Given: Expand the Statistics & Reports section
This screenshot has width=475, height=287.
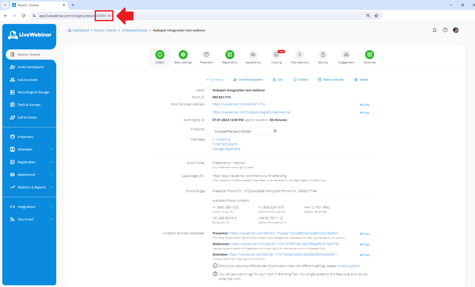Looking at the screenshot, I should [32, 187].
